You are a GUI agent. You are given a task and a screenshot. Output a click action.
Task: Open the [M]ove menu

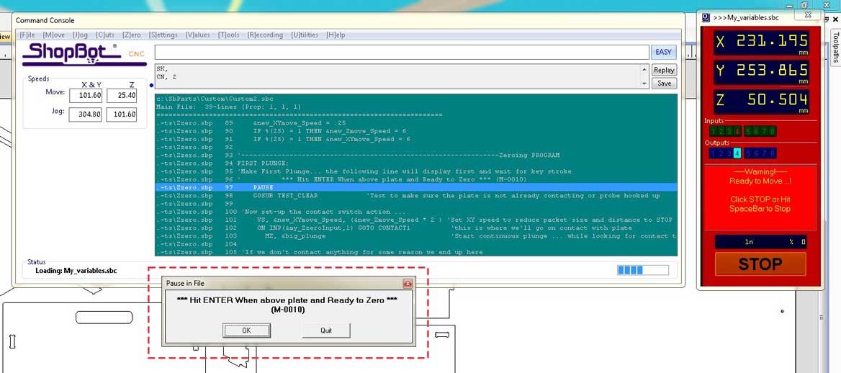53,35
